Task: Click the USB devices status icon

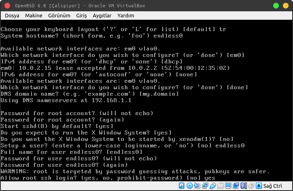Action: (213, 186)
